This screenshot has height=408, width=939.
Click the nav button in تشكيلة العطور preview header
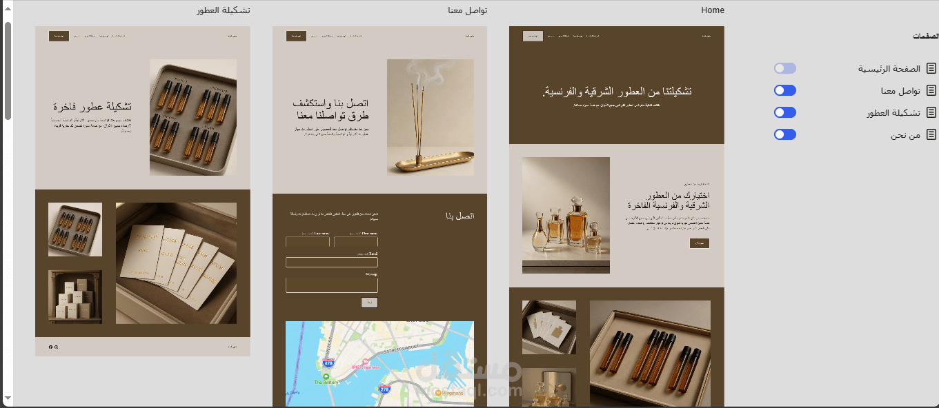coord(59,36)
